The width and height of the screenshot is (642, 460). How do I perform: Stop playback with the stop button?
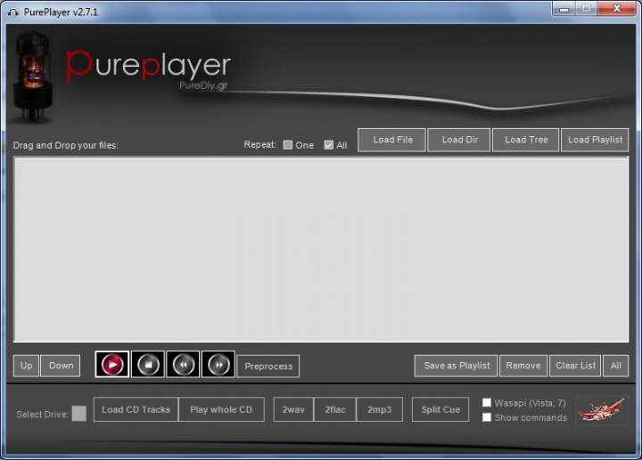pos(148,364)
